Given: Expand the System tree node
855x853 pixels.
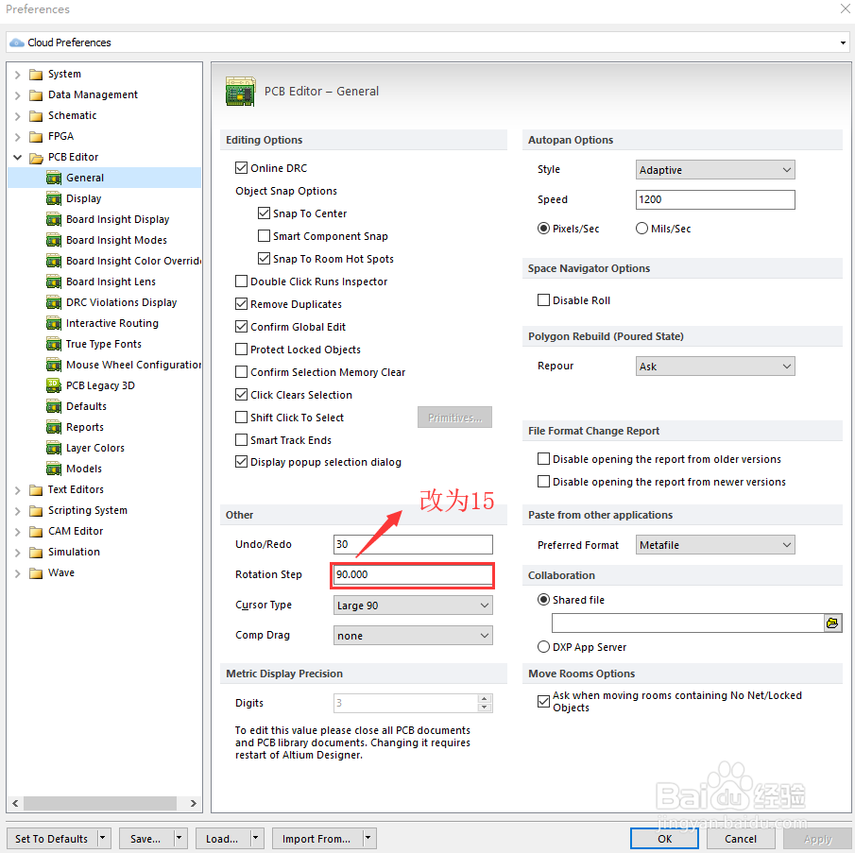Looking at the screenshot, I should [17, 75].
